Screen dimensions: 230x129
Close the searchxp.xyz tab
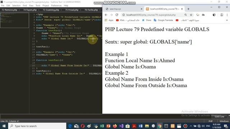141,9
